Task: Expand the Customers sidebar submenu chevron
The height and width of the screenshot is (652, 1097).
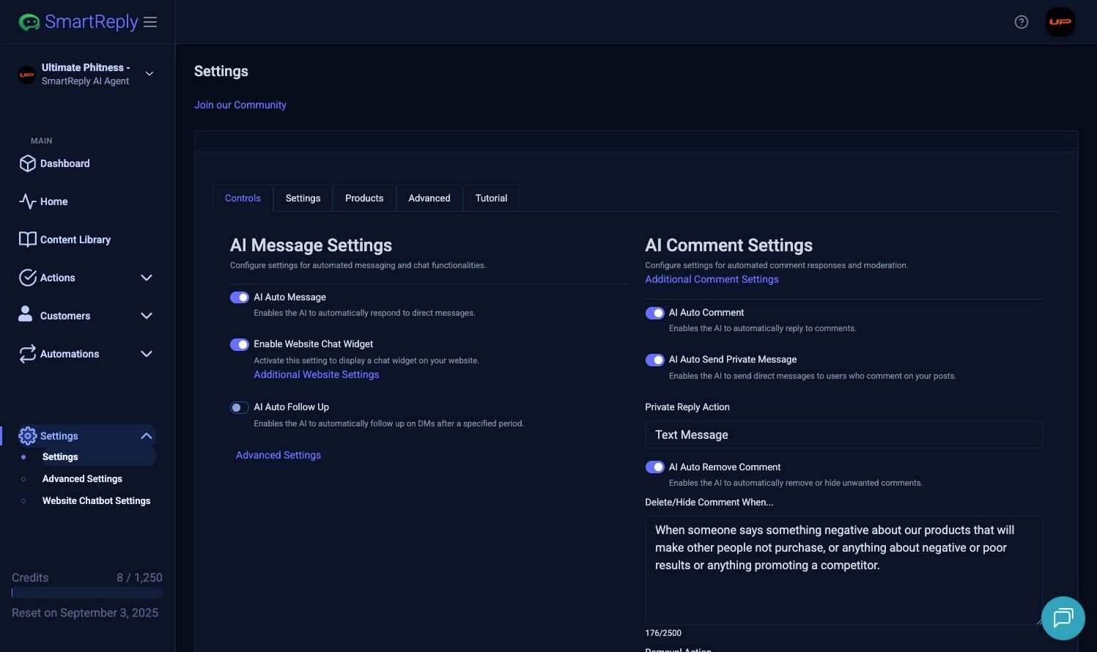Action: [x=147, y=316]
